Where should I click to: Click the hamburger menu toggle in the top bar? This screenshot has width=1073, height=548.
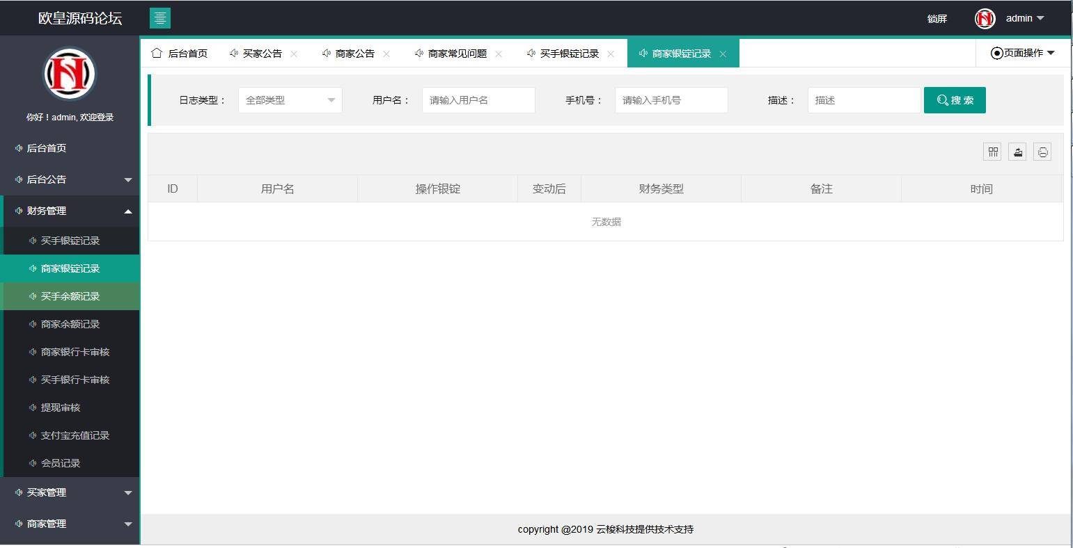[x=159, y=17]
